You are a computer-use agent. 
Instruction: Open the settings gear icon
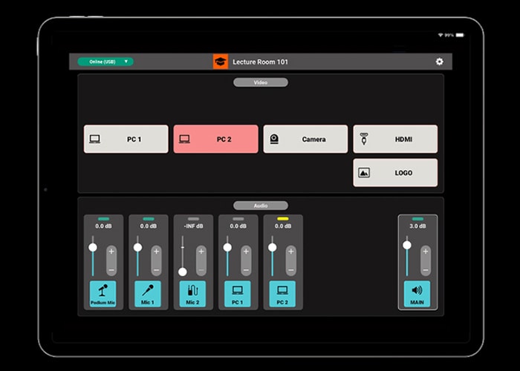tap(439, 62)
